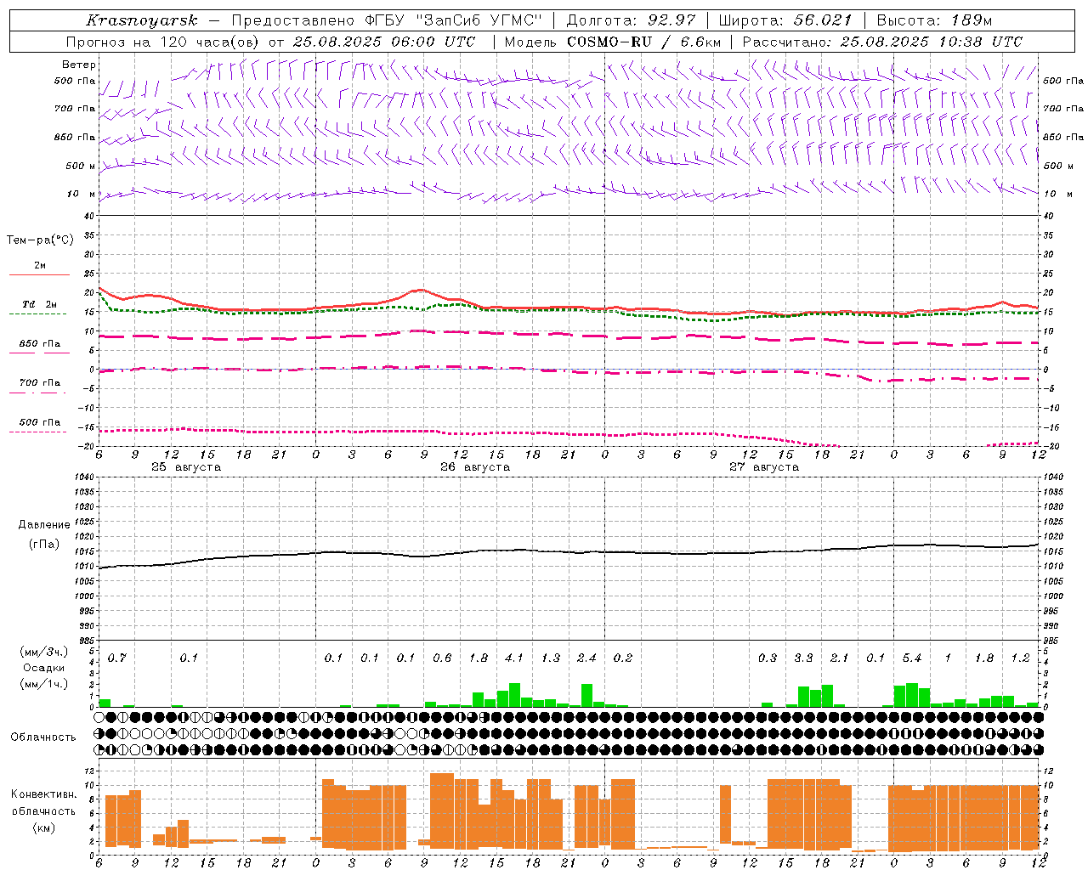Click the '10 м' wind level label on left

[x=82, y=194]
